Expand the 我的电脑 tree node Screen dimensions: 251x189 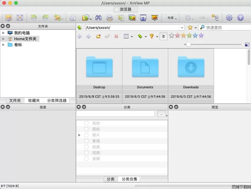coord(4,33)
